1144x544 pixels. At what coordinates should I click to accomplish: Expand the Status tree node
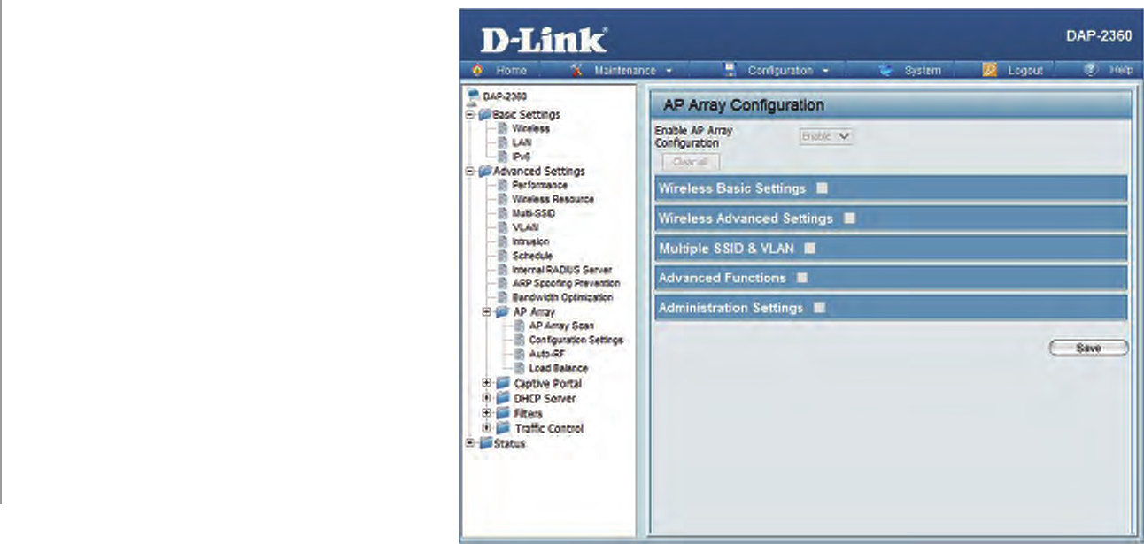pos(469,443)
